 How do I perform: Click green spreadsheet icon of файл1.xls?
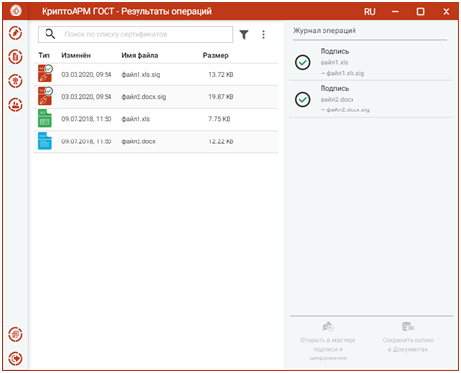pos(45,118)
